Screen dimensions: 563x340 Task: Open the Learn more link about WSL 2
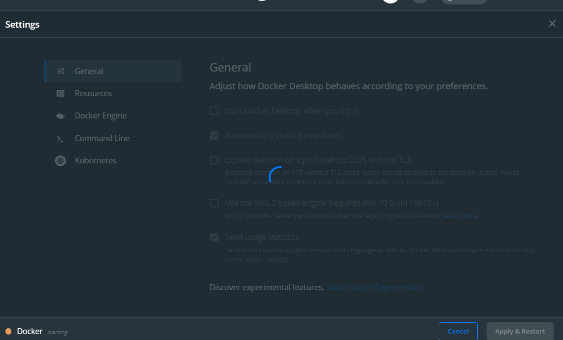[459, 216]
